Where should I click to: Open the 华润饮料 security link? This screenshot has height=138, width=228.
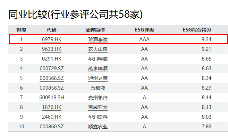pyautogui.click(x=98, y=117)
